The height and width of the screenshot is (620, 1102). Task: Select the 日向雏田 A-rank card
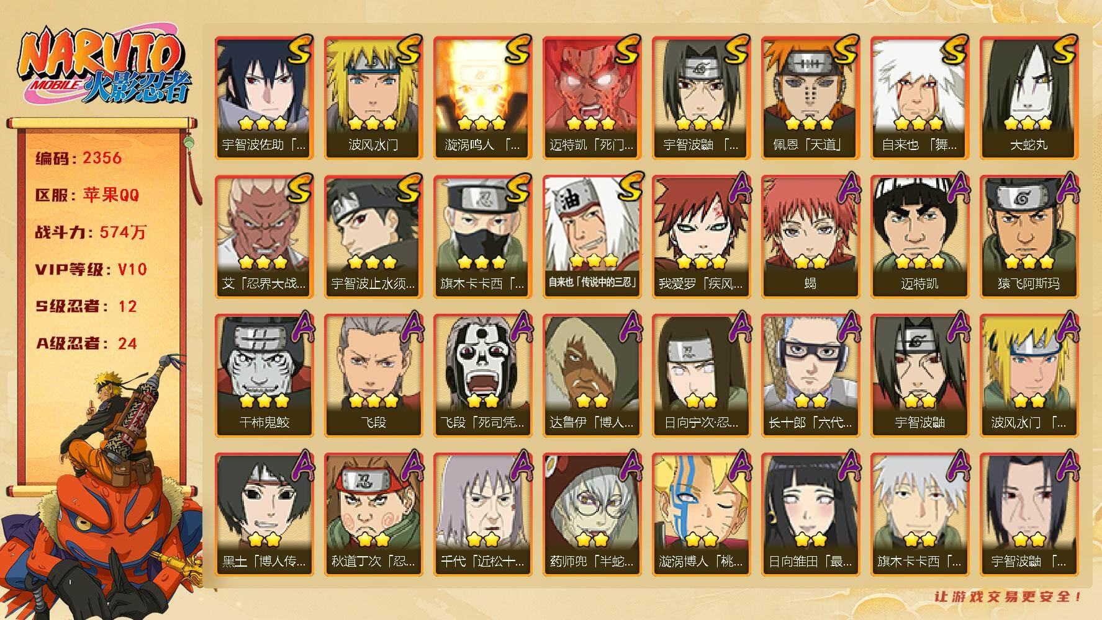(810, 514)
